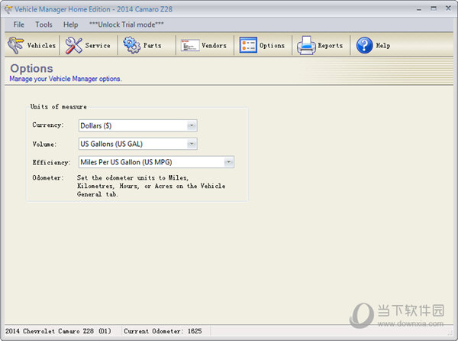Open the Service wrench and screwdriver icon
Viewport: 458px width, 341px height.
[73, 45]
